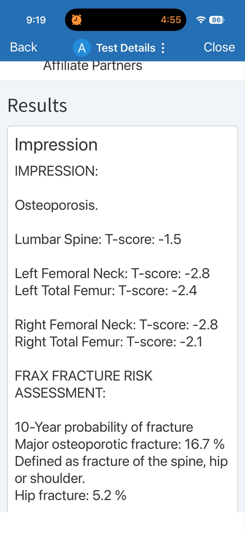Tap Left Femoral Neck T-score line
245x533 pixels.
pyautogui.click(x=112, y=273)
